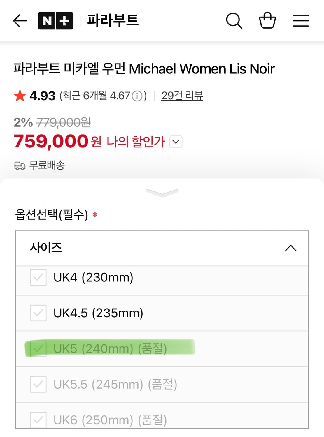Check the UK5.5 (245mm) sold-out checkbox

click(x=38, y=385)
